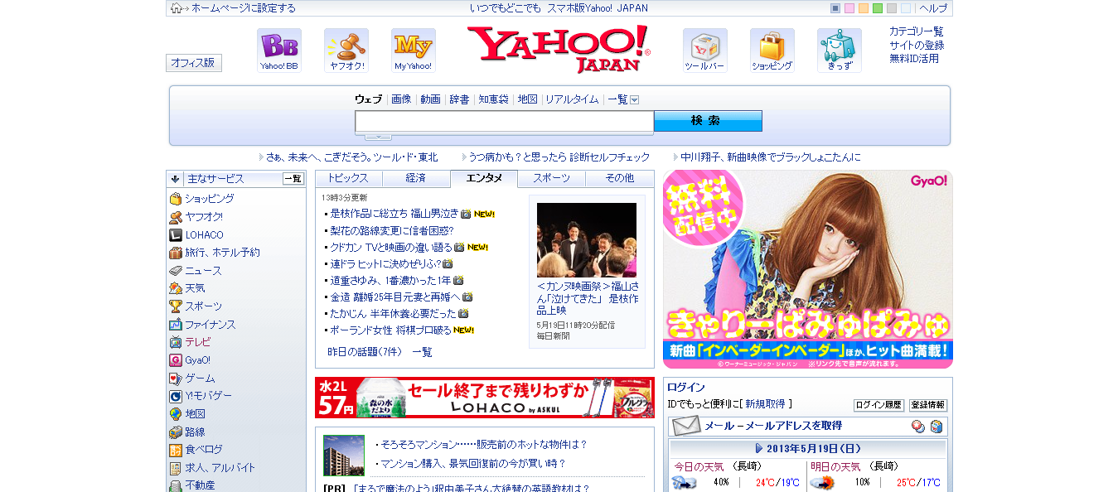Click the 食べログ sidebar icon
1118x492 pixels.
[176, 450]
